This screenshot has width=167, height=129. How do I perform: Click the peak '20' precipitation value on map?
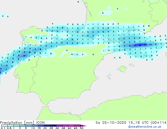click(x=140, y=45)
